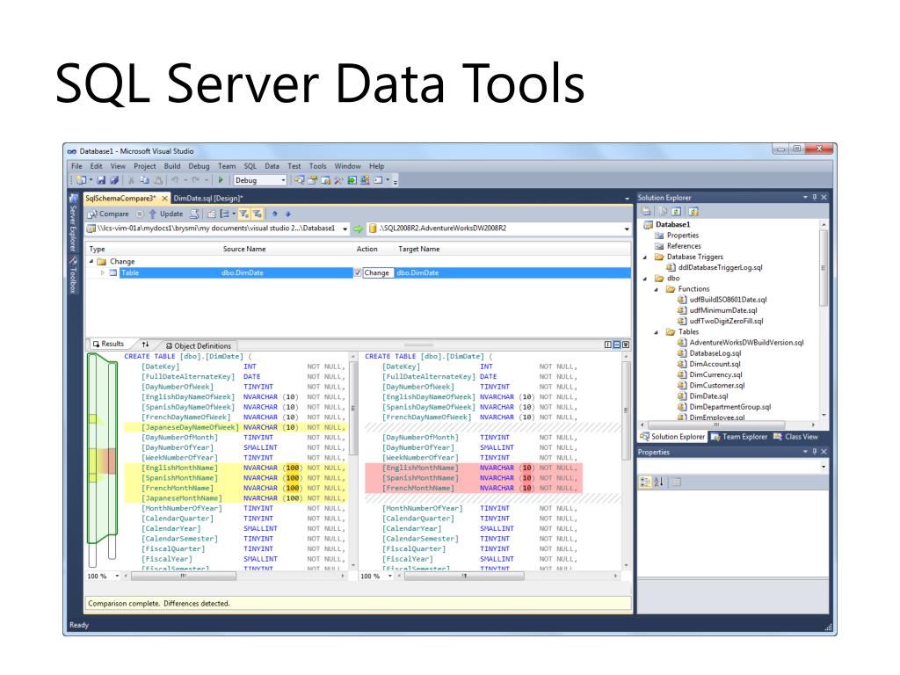Open the Properties Window toolbar icon
The width and height of the screenshot is (900, 675).
click(312, 180)
